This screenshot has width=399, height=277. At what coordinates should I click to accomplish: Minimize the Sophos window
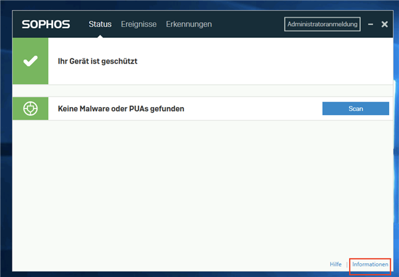coord(370,24)
